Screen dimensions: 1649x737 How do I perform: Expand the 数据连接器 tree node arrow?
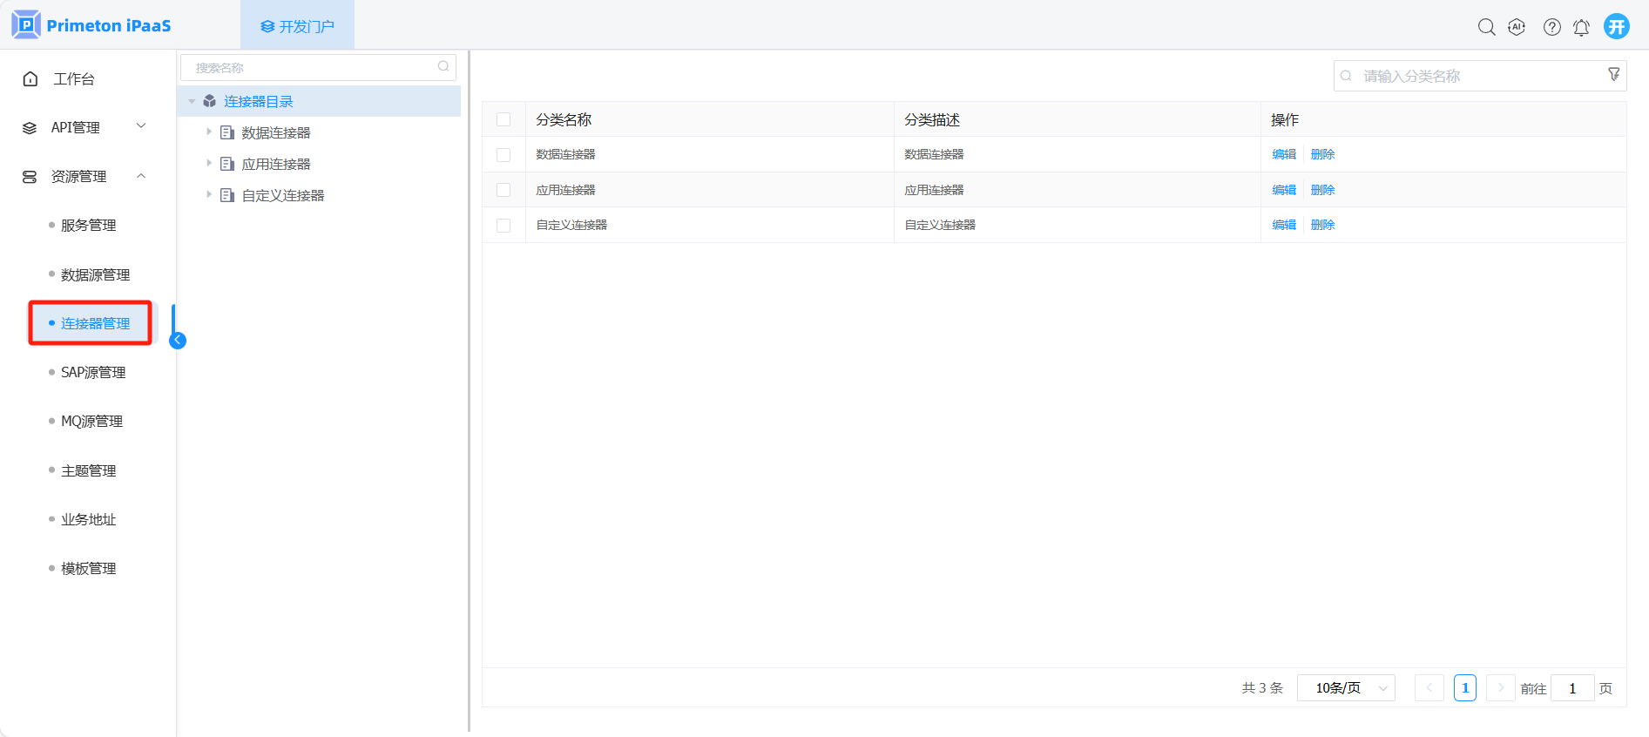(209, 132)
